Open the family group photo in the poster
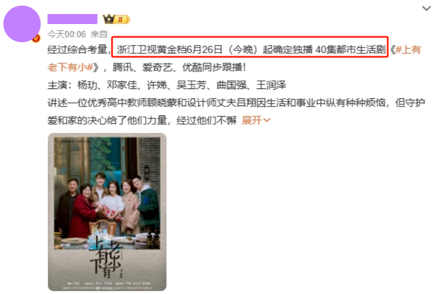Viewport: 437px width, 294px height. (107, 193)
